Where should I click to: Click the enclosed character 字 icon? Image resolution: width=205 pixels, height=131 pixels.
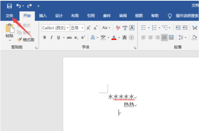(131, 38)
